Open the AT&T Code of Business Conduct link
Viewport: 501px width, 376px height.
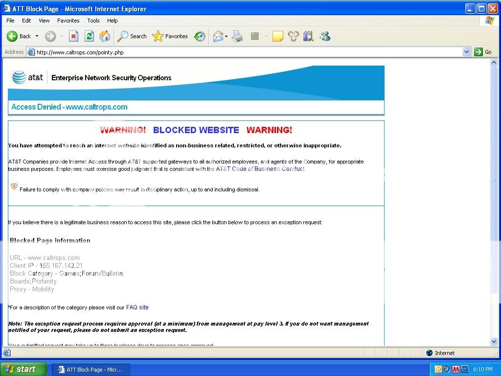tap(260, 169)
